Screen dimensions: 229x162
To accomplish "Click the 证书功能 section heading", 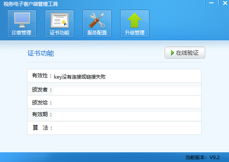I will 41,53.
